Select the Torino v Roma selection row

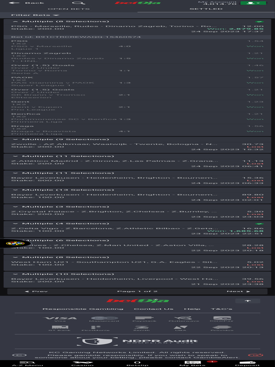click(x=137, y=70)
